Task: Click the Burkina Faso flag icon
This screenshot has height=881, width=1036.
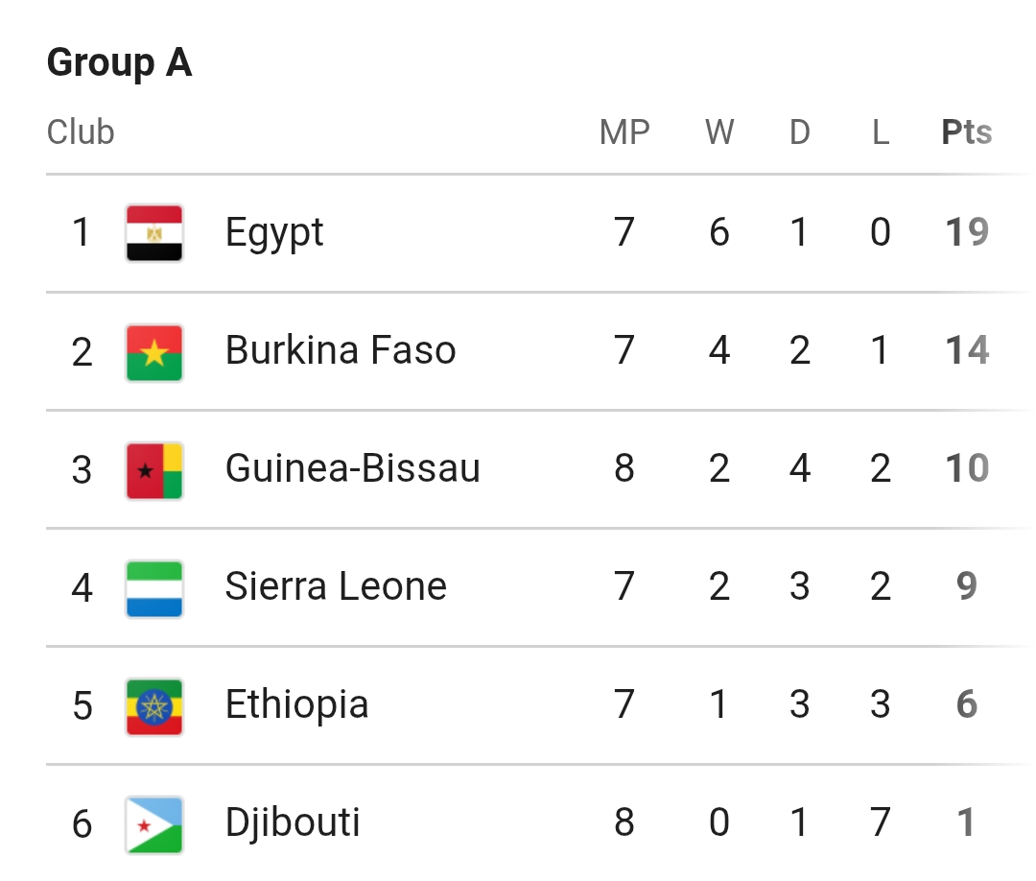Action: (x=154, y=351)
